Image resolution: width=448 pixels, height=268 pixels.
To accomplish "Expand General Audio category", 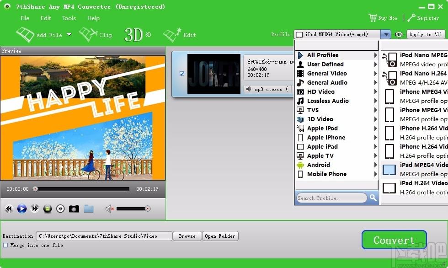I will tap(336, 83).
